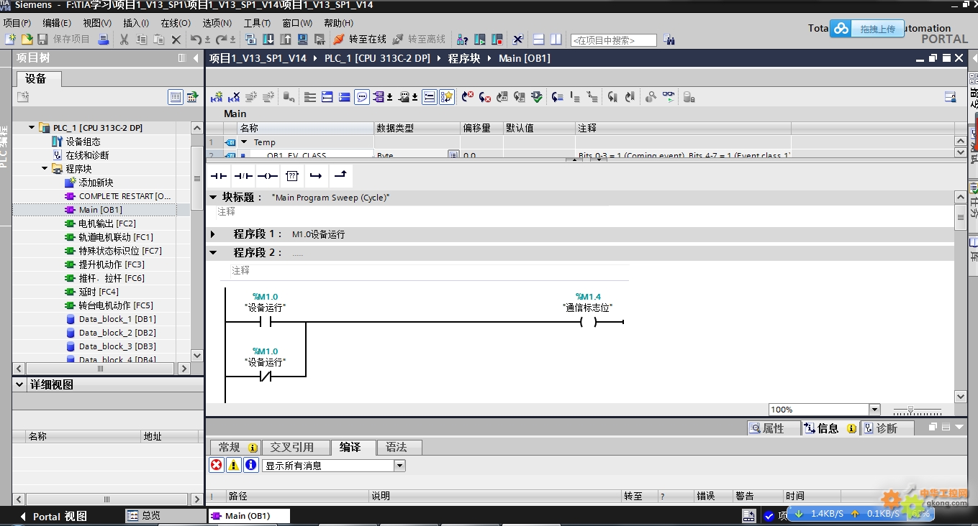
Task: Click the close branch icon
Action: (x=340, y=175)
